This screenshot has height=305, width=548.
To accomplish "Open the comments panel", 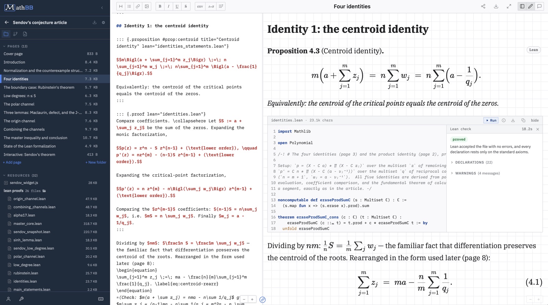I will point(539,6).
